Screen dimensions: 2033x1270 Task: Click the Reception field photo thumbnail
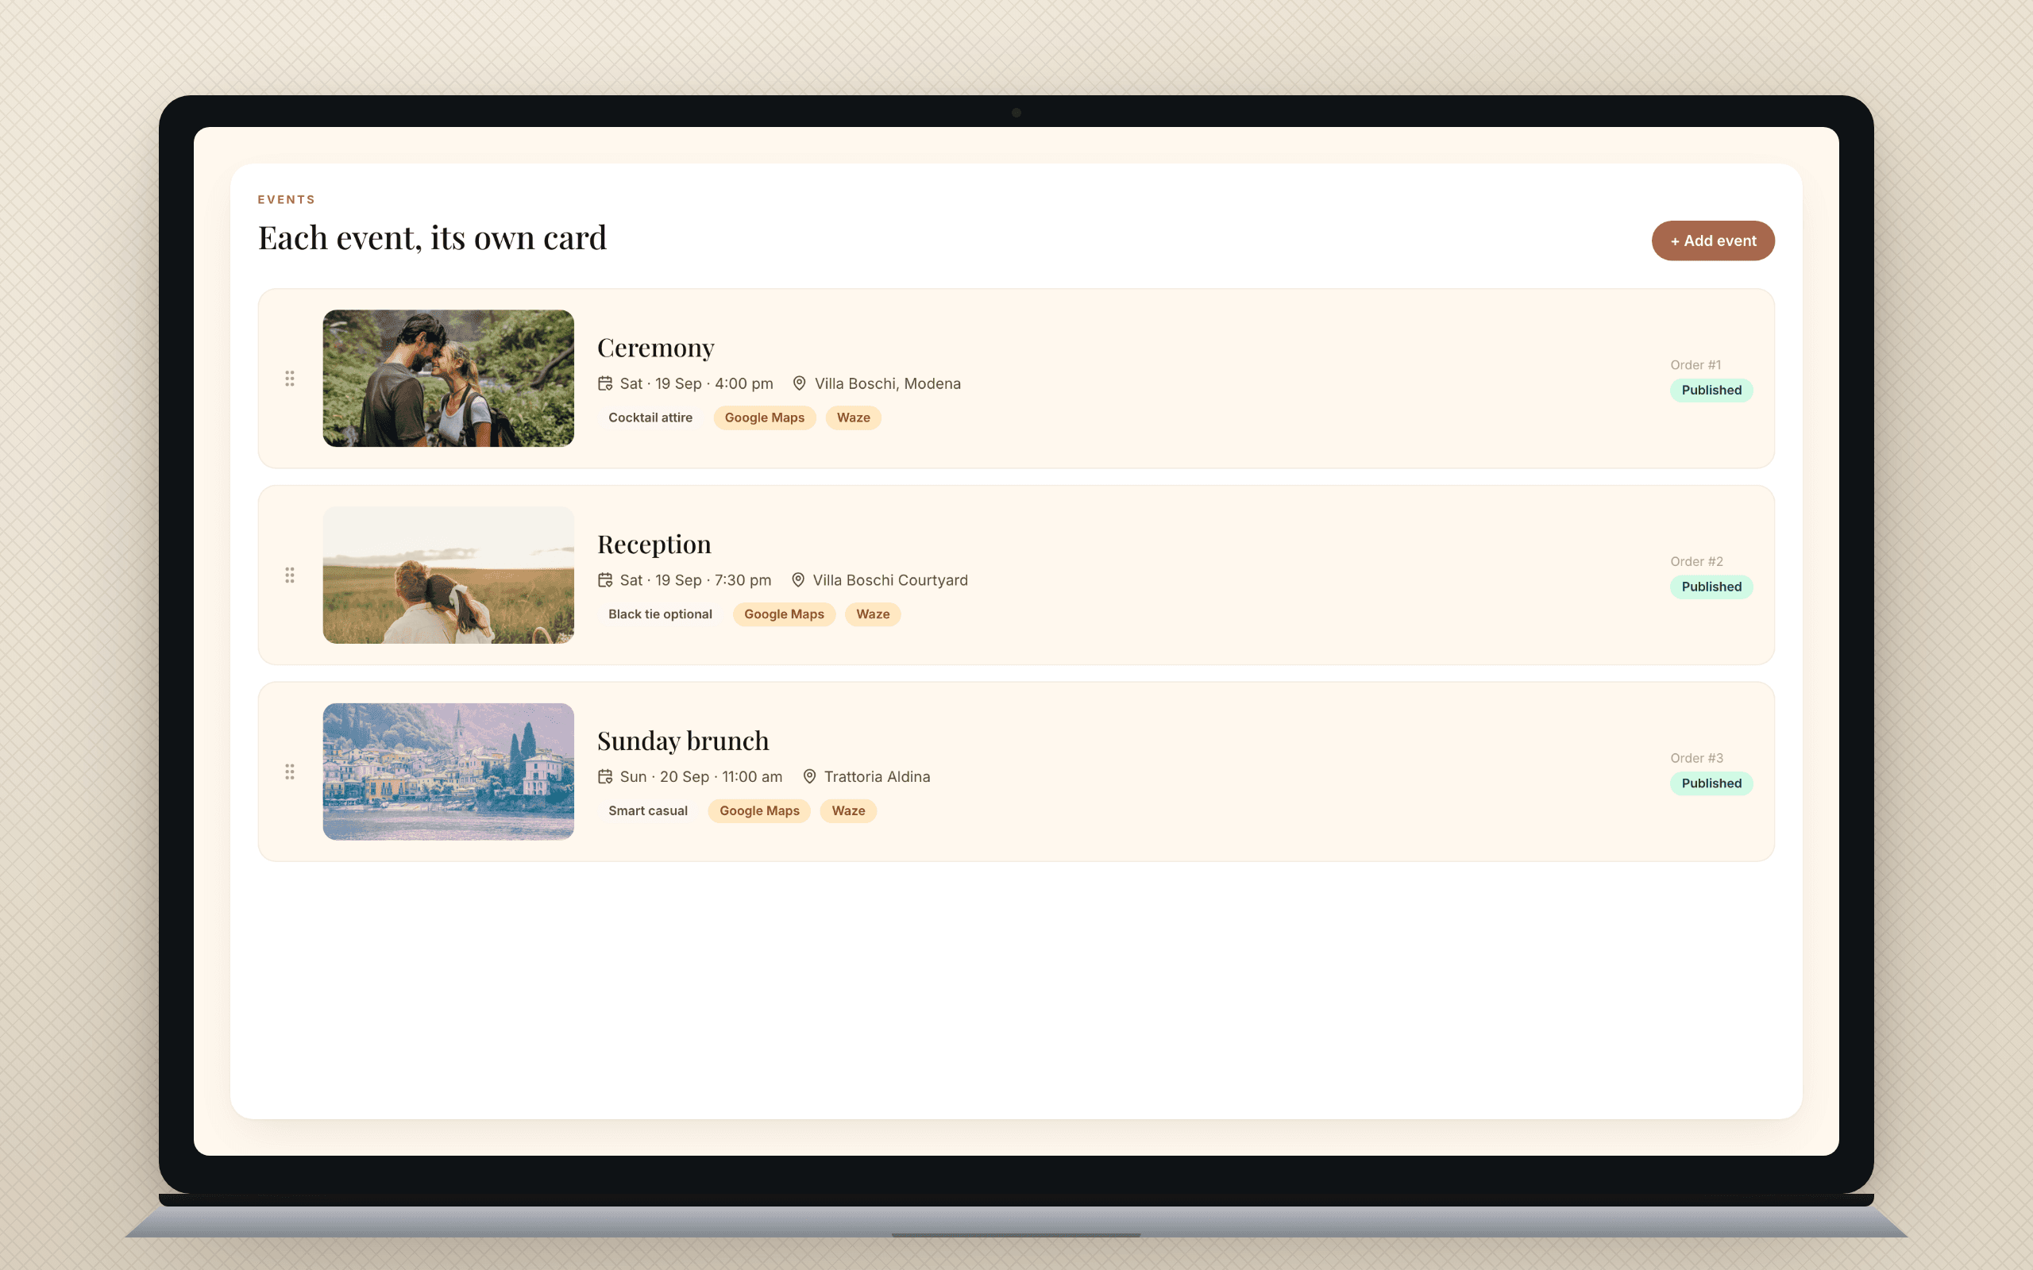449,575
